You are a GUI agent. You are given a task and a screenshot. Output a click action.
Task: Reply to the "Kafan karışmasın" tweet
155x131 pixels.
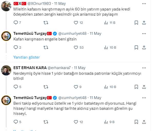[16, 47]
